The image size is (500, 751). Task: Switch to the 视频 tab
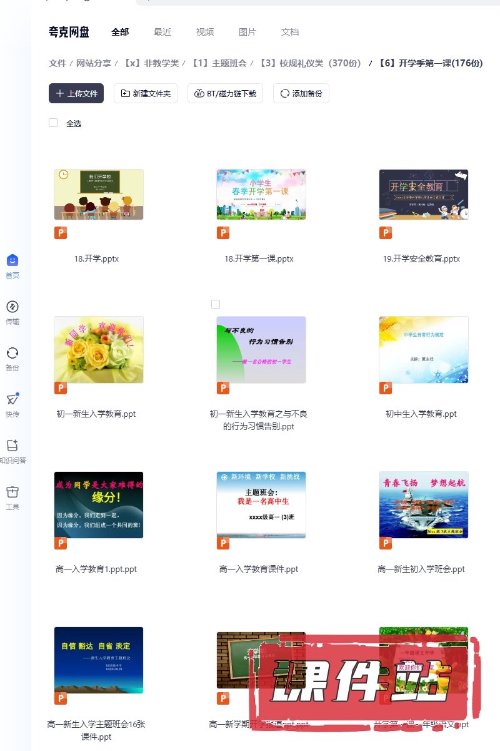(205, 32)
